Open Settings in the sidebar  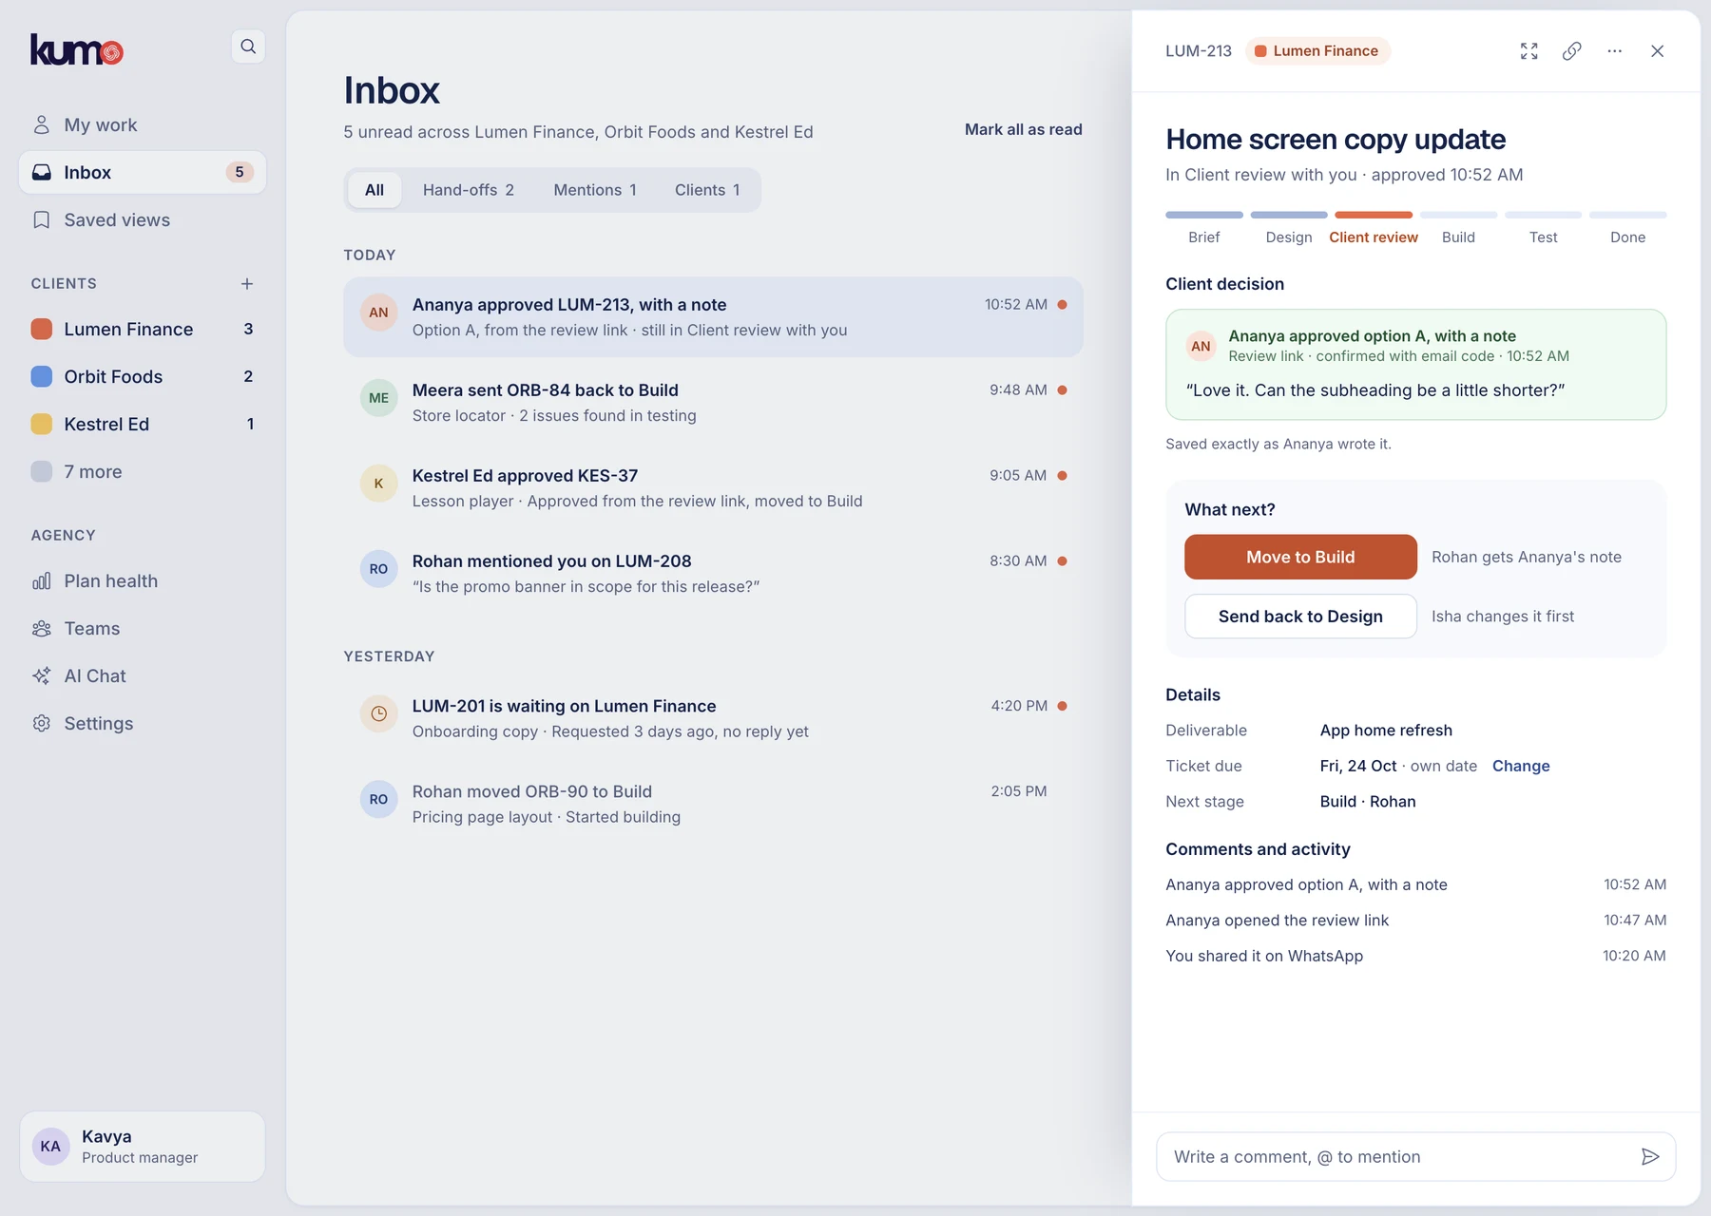click(x=143, y=723)
